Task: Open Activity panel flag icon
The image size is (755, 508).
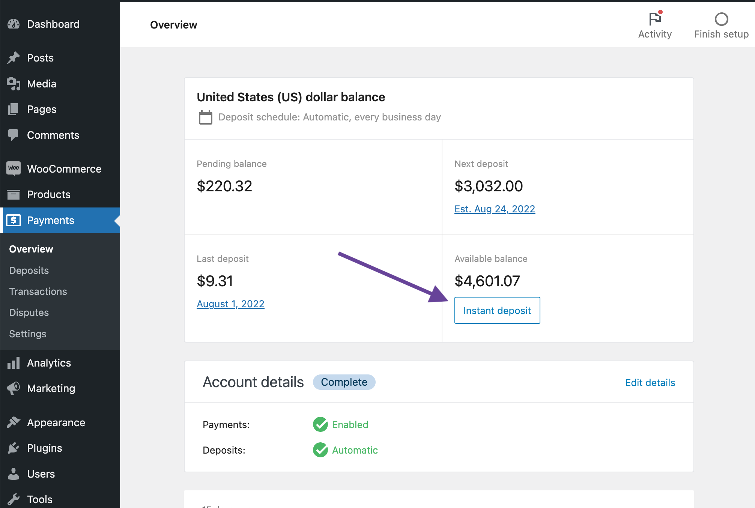Action: 655,19
